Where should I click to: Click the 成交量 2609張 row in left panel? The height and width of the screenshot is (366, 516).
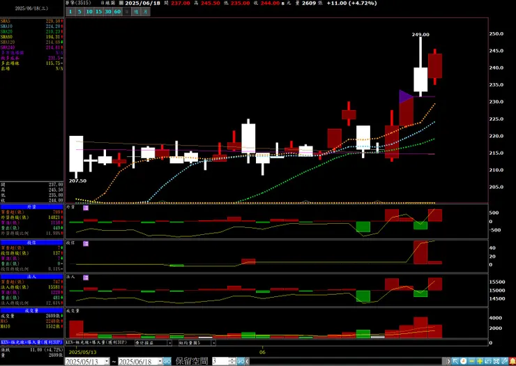coord(31,316)
